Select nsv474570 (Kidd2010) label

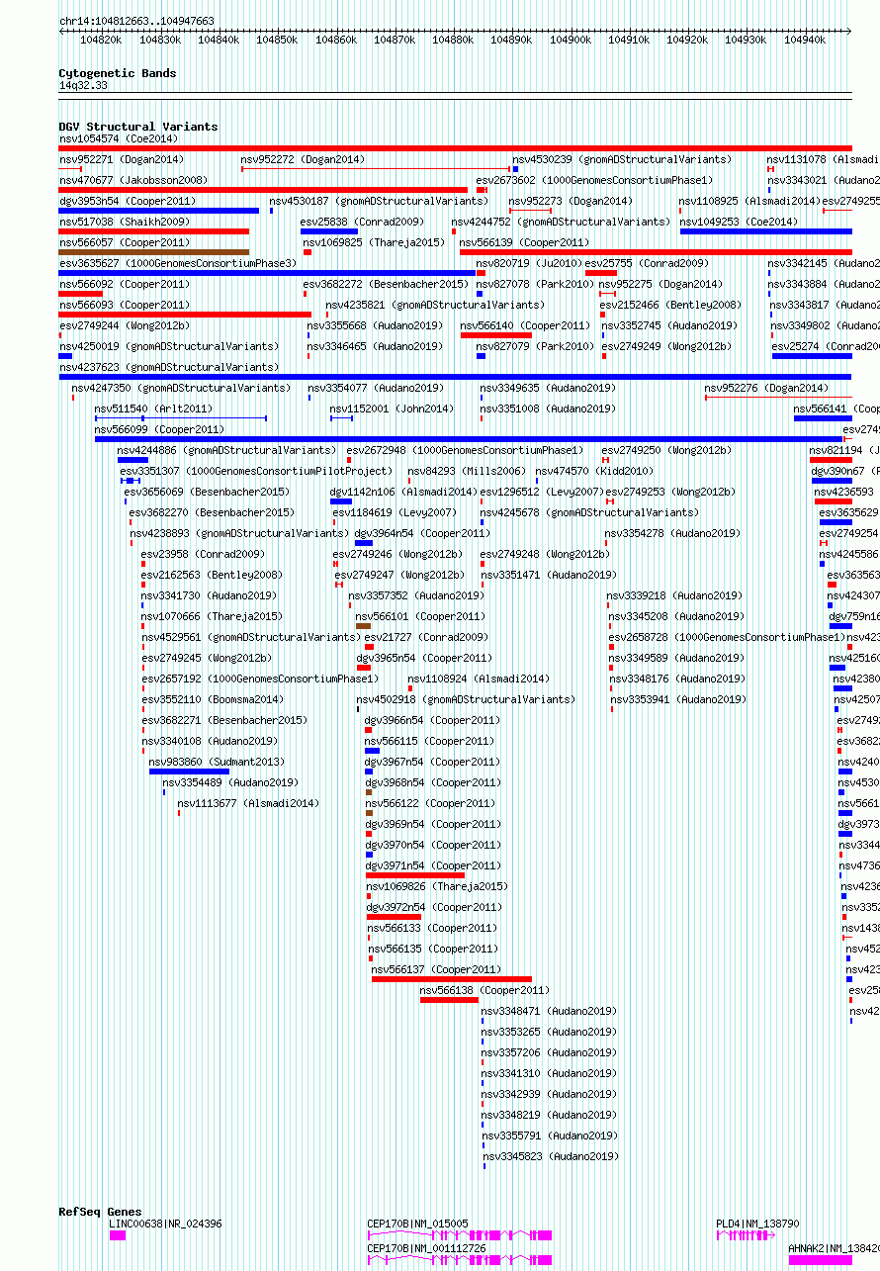click(x=594, y=471)
